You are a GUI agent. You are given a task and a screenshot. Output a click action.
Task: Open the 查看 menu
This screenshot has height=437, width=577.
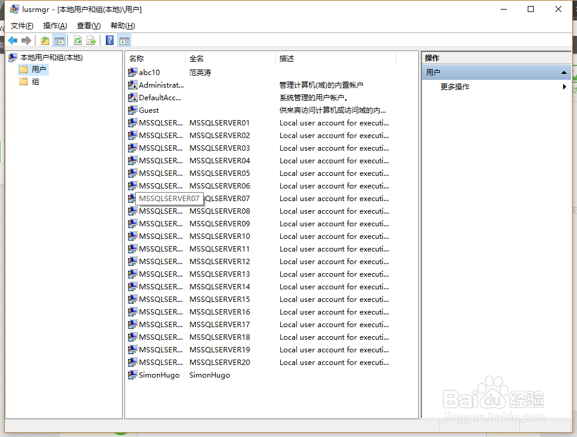pyautogui.click(x=88, y=25)
